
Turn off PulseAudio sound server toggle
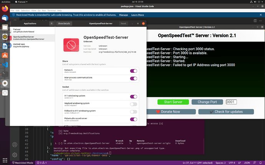click(134, 119)
